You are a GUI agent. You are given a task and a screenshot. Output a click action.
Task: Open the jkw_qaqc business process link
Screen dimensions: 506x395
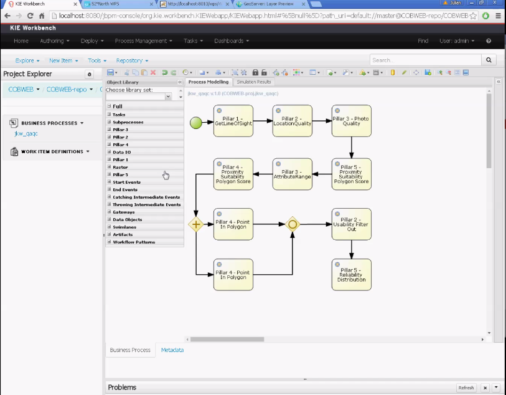point(26,133)
